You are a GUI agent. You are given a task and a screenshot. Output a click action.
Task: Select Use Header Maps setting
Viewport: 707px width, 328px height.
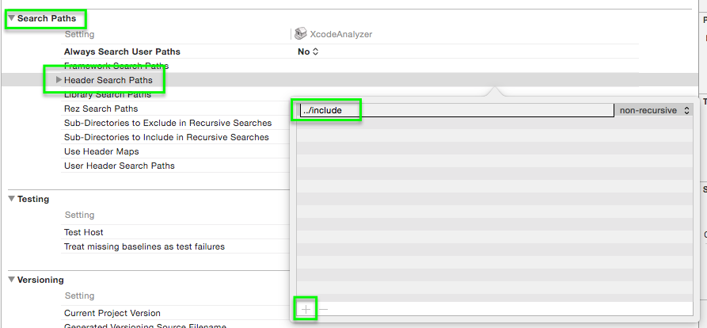point(101,151)
